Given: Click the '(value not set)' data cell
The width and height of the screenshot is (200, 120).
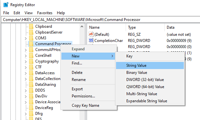Looking at the screenshot, I should (x=179, y=35).
